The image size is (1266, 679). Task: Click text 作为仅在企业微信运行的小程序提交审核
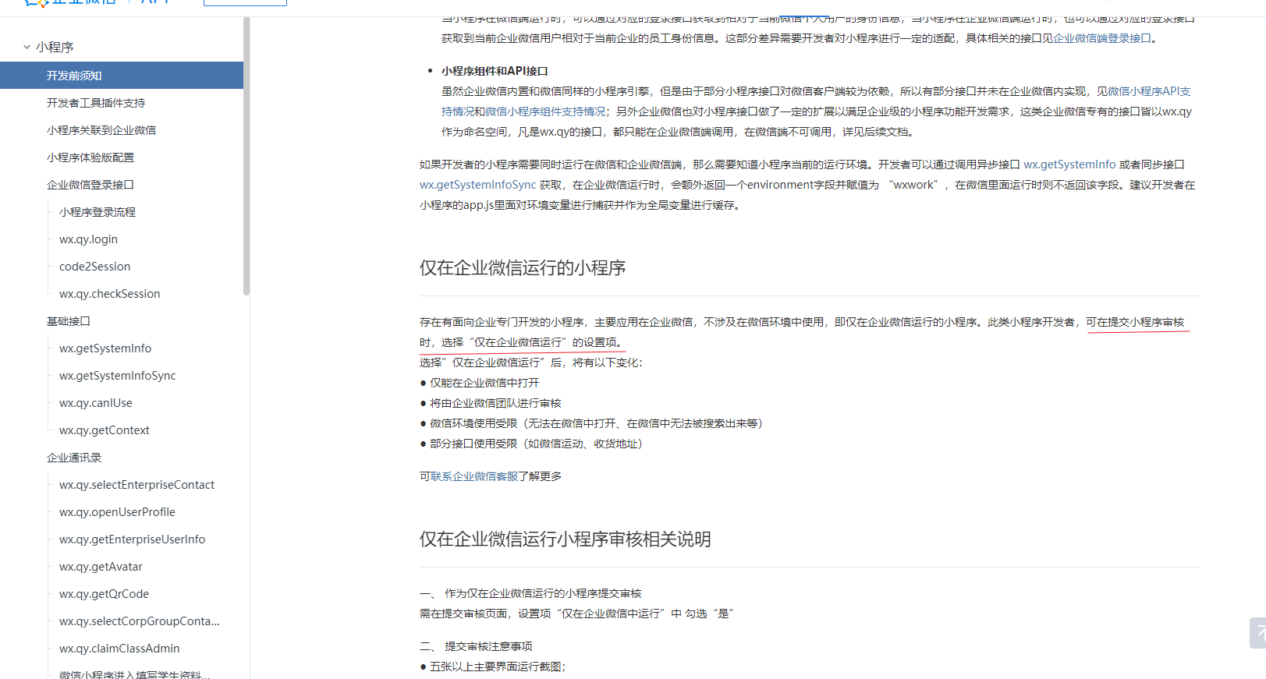(543, 593)
